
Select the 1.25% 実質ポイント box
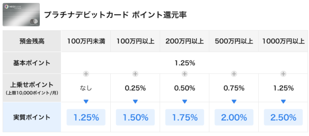pyautogui.click(x=86, y=117)
